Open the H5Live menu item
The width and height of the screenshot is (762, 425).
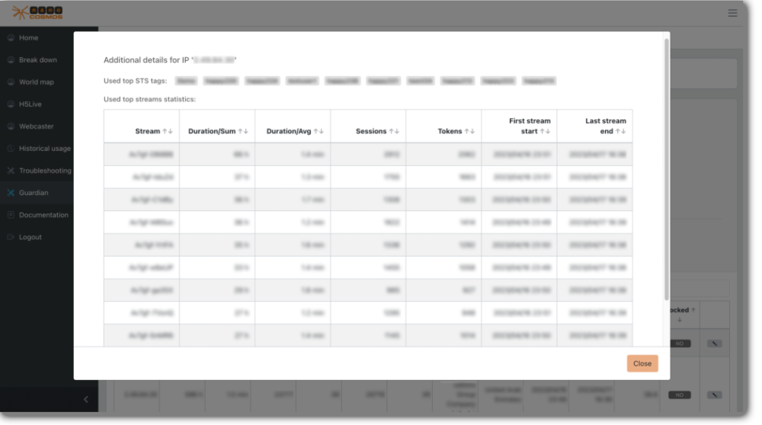tap(30, 104)
